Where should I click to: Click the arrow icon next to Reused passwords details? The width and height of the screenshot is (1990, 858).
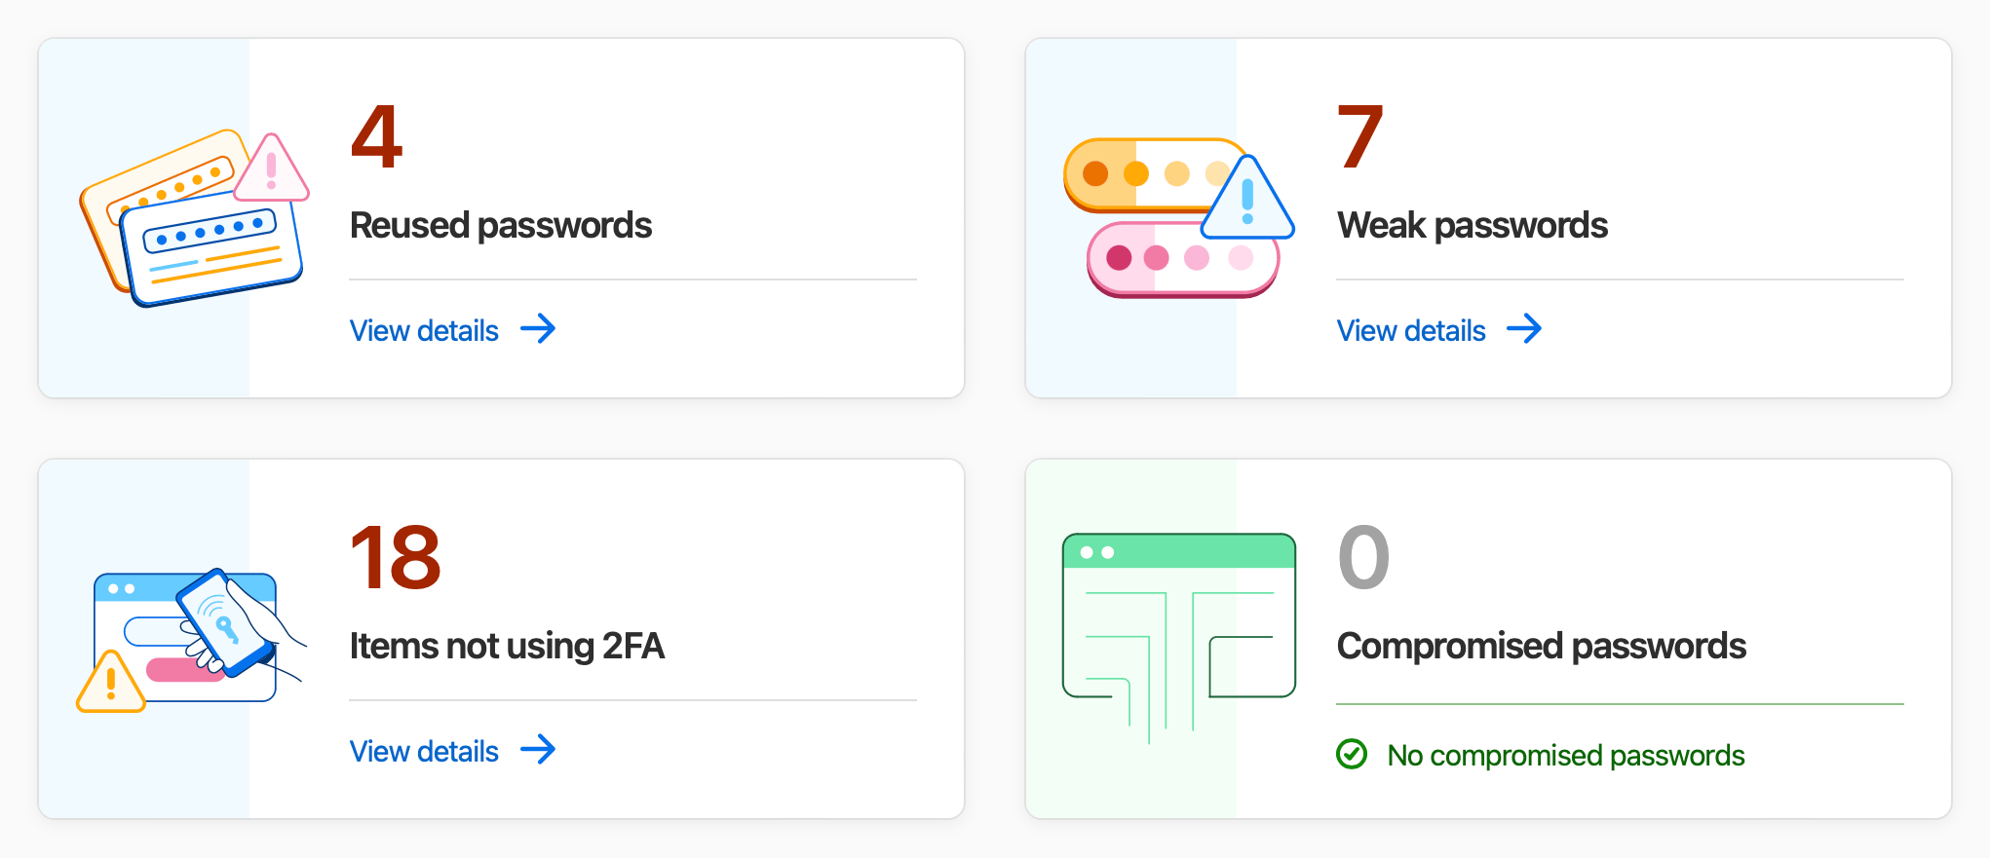pos(539,330)
